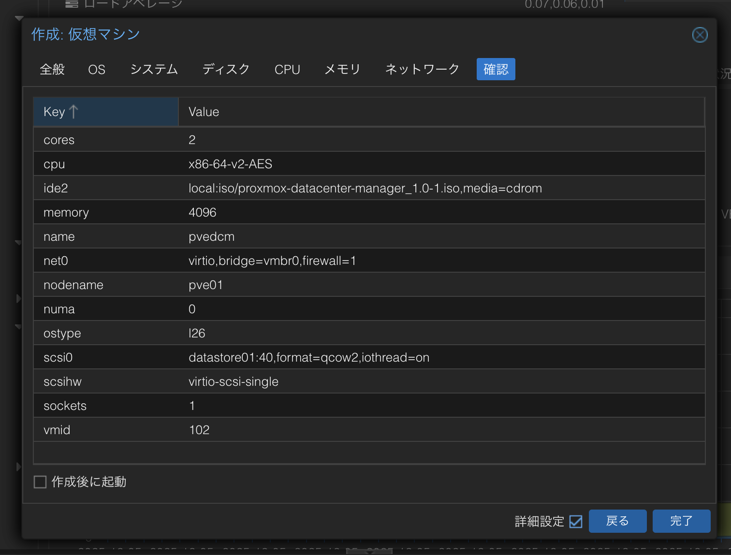Open the CPU tab
The width and height of the screenshot is (731, 555).
tap(287, 70)
